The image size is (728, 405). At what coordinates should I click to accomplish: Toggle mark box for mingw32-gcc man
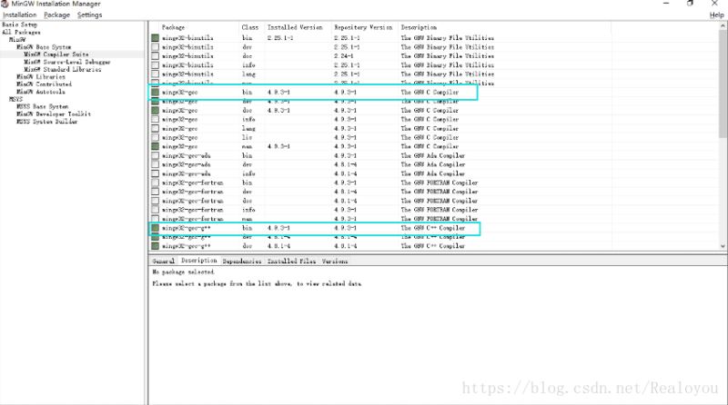(155, 146)
